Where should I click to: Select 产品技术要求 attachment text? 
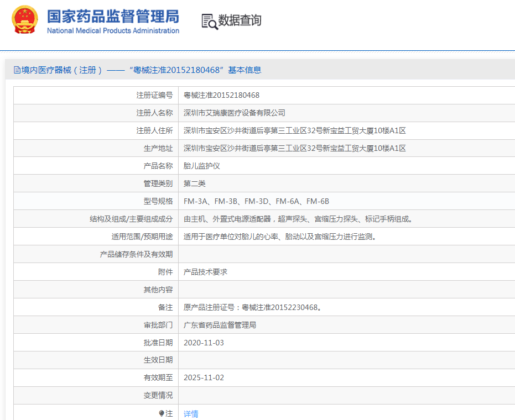click(x=205, y=272)
